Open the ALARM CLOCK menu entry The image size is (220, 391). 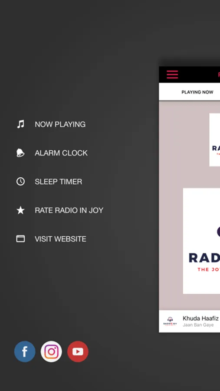point(61,153)
